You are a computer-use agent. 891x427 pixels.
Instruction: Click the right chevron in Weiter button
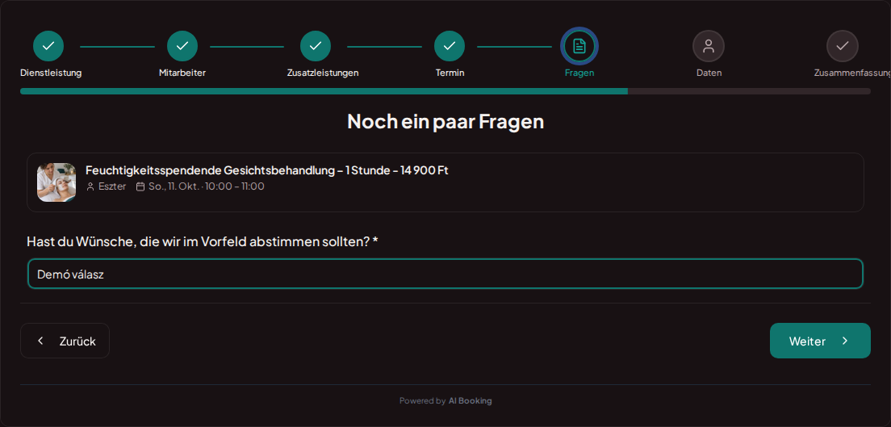(845, 341)
